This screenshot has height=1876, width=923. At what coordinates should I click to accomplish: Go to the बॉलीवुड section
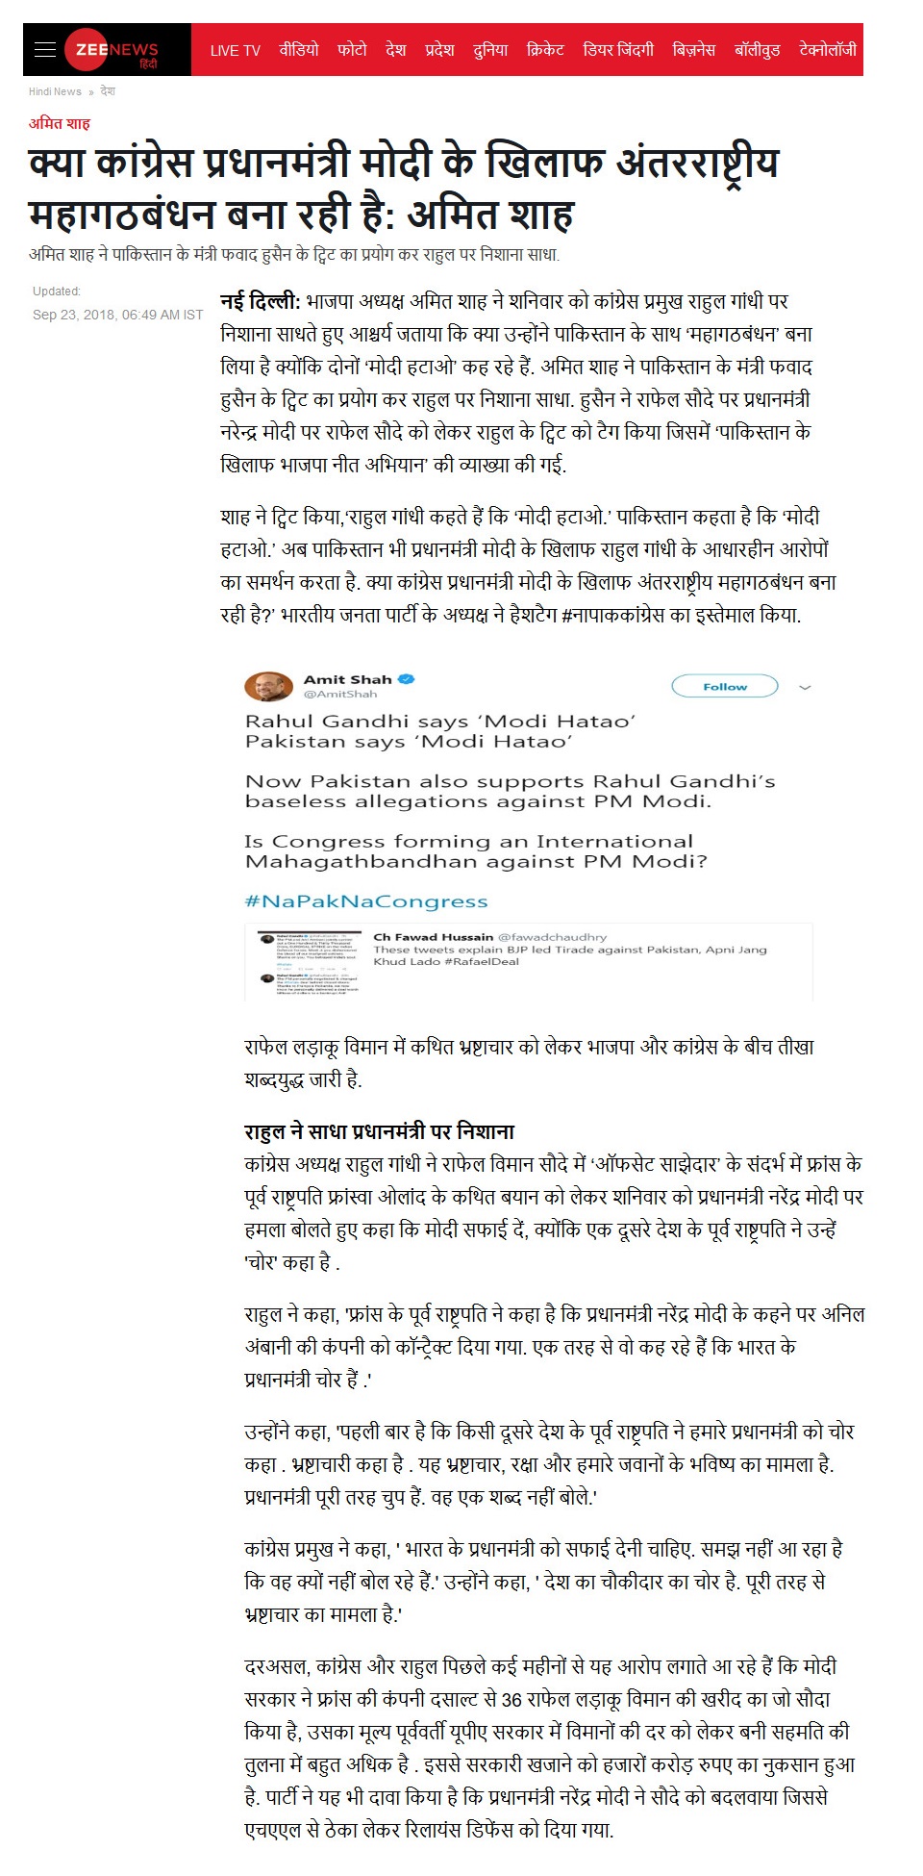click(758, 49)
